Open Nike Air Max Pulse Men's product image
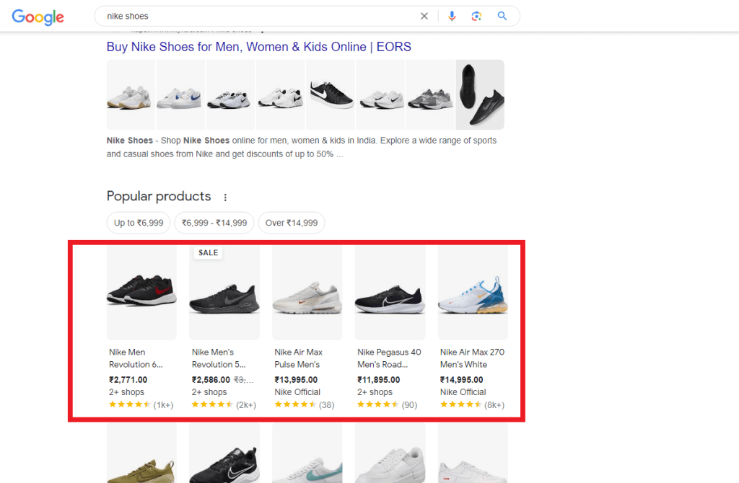Screen dimensions: 739x483 pos(307,293)
